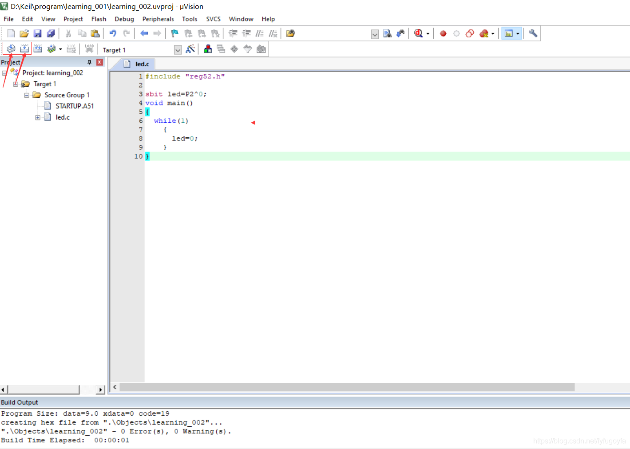Expand the led.c tree node
Image resolution: width=630 pixels, height=449 pixels.
point(38,117)
